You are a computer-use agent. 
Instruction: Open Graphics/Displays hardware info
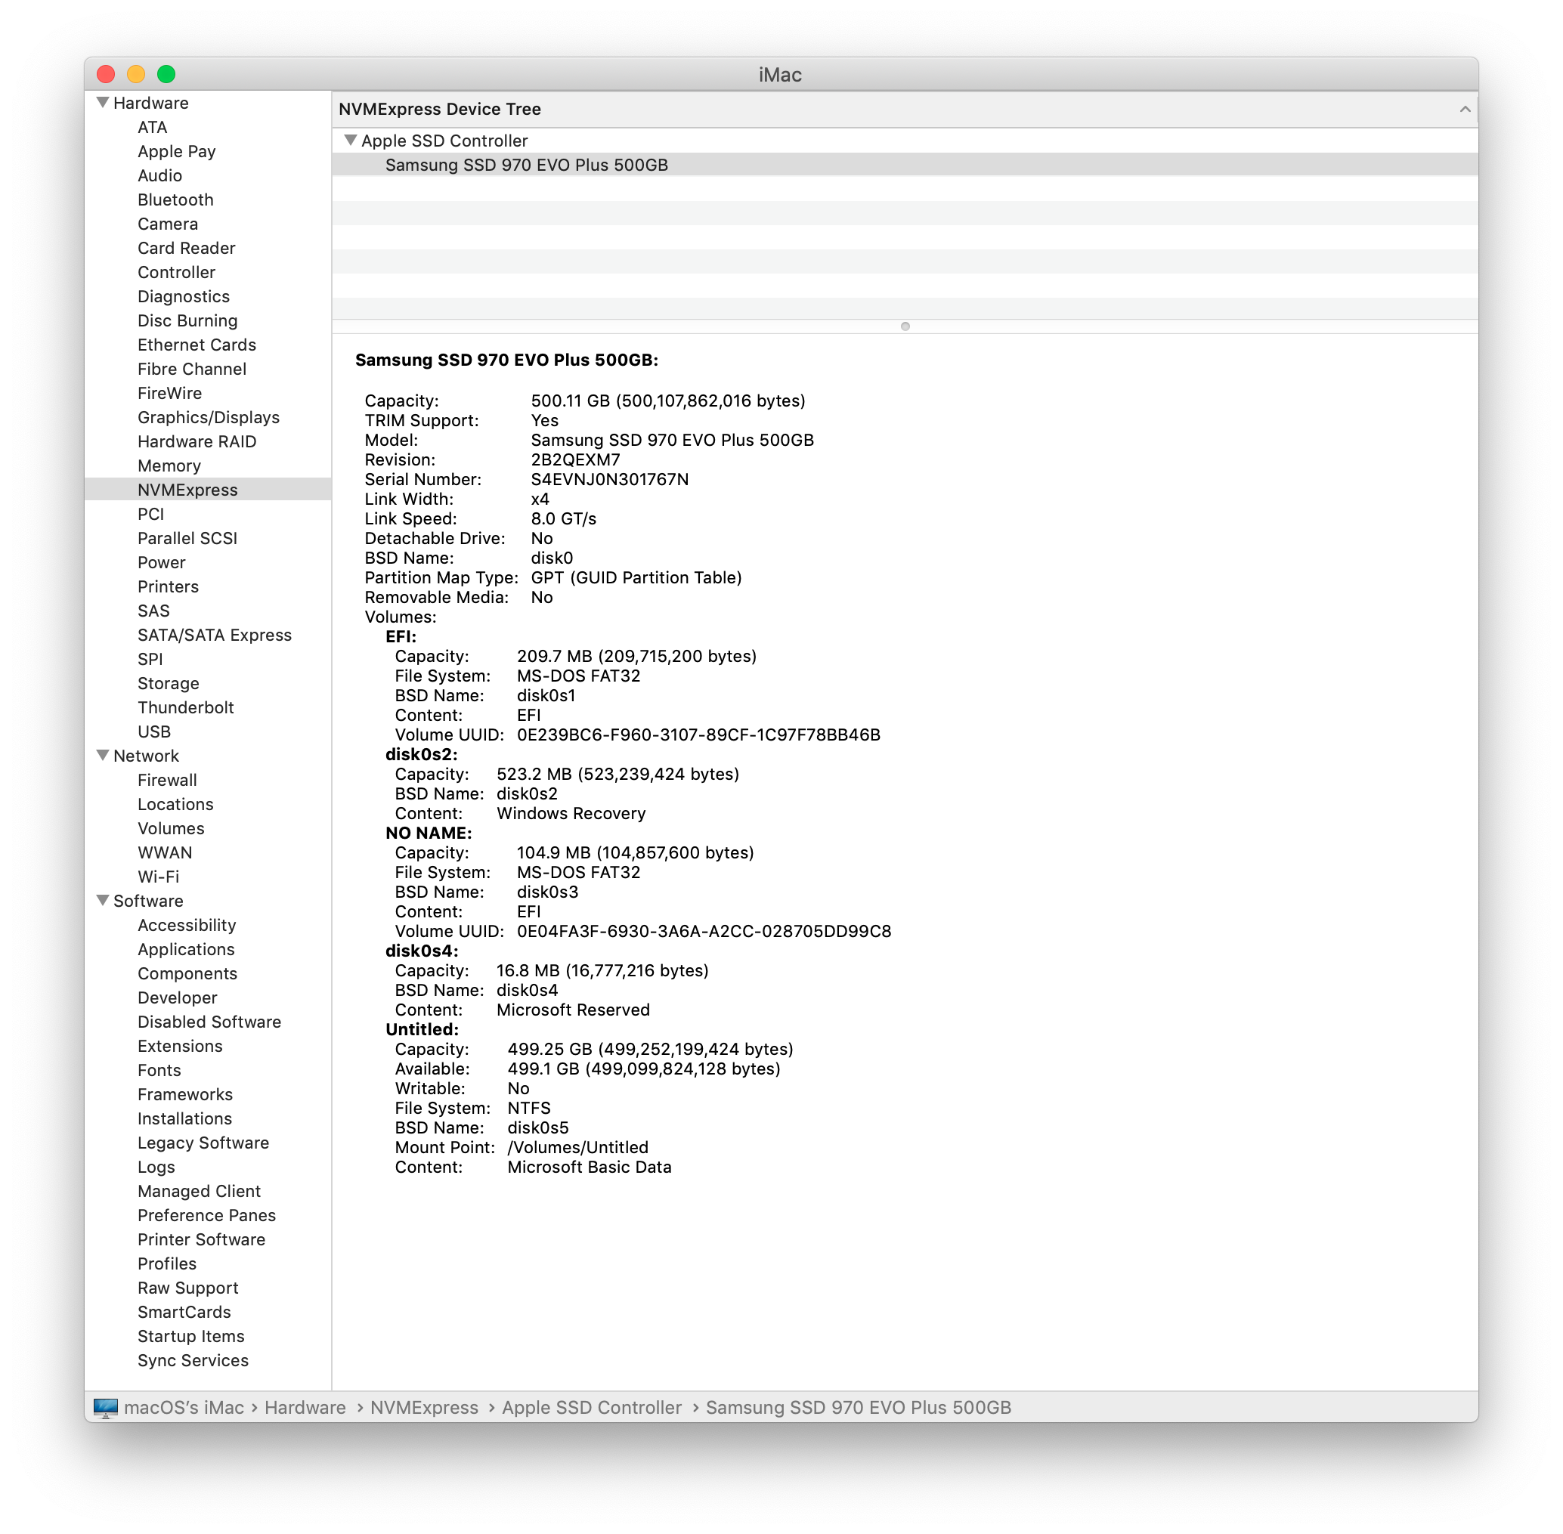coord(208,417)
